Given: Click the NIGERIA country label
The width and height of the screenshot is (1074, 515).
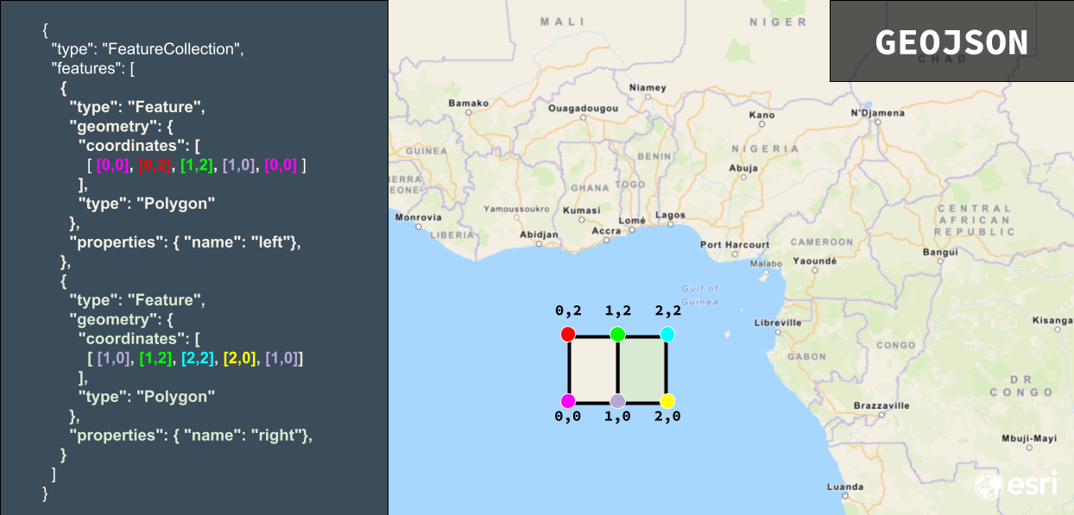Looking at the screenshot, I should click(x=765, y=149).
